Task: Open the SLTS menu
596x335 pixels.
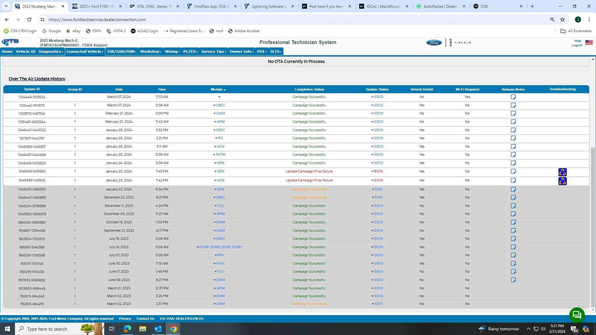Action: click(x=276, y=51)
